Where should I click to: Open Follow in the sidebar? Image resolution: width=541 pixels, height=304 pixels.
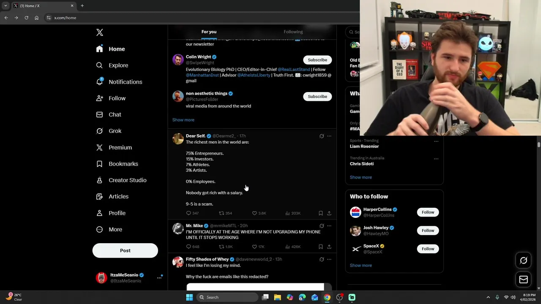(111, 98)
